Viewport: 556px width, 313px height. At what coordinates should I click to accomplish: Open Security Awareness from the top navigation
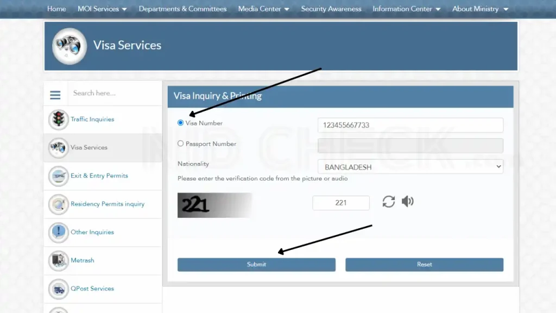pos(331,9)
